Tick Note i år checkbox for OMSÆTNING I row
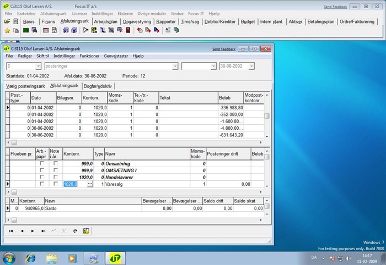The image size is (386, 265). point(56,170)
